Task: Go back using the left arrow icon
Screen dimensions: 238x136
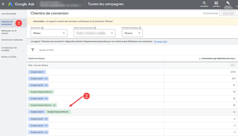Action: pos(3,4)
